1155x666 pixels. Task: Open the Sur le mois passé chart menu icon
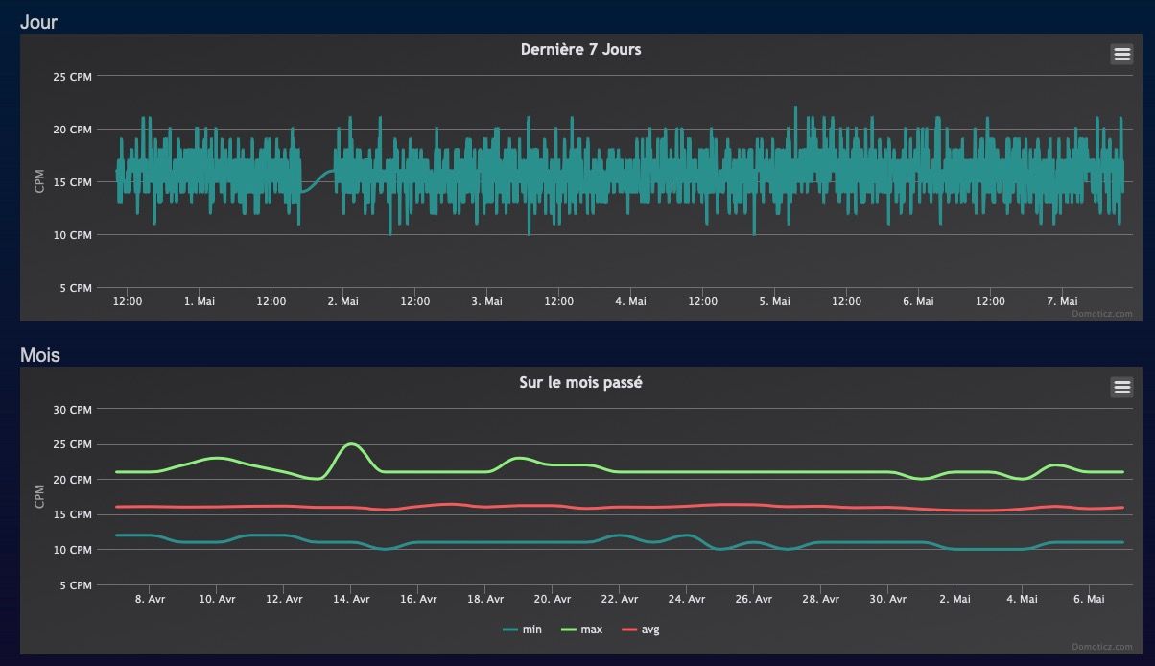click(x=1121, y=387)
